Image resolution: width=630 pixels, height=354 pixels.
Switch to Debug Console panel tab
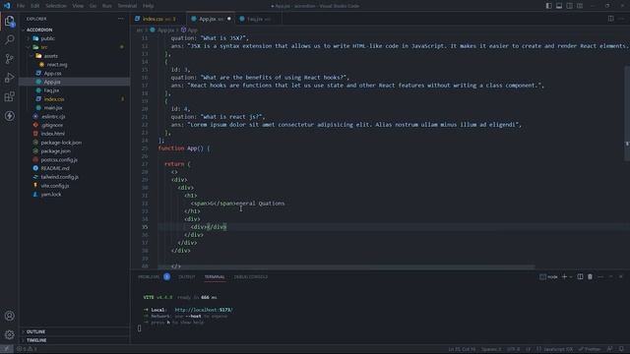point(251,277)
